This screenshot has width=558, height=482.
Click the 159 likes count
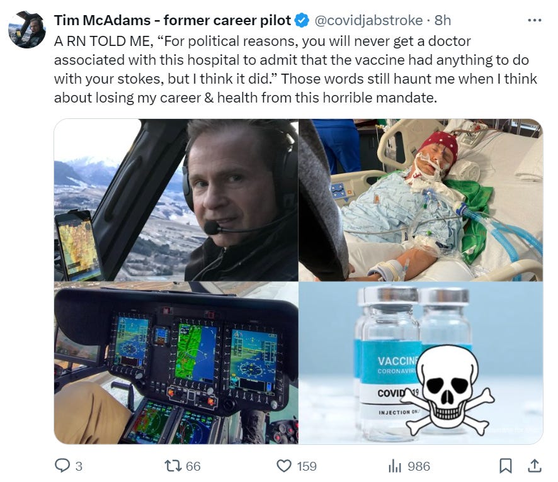point(307,466)
